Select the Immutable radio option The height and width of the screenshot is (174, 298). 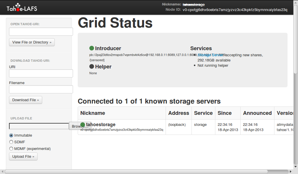tap(11, 135)
